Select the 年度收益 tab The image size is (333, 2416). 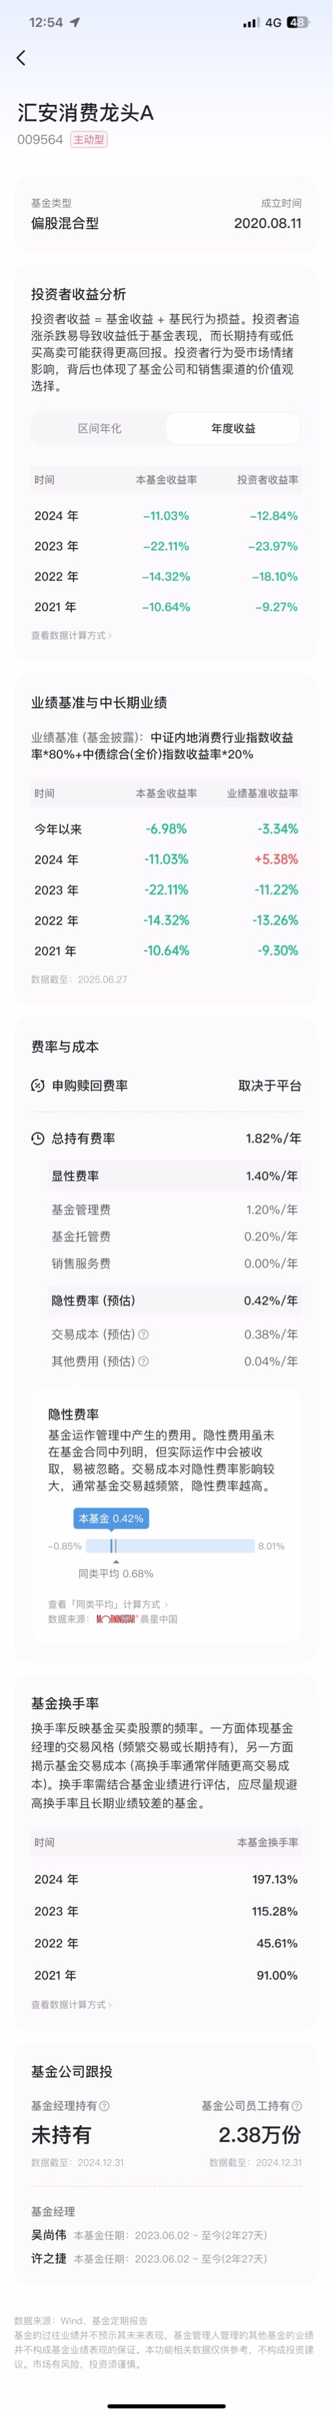[233, 427]
